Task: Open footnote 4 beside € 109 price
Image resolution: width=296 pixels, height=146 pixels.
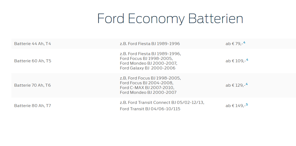Action: tap(247, 60)
